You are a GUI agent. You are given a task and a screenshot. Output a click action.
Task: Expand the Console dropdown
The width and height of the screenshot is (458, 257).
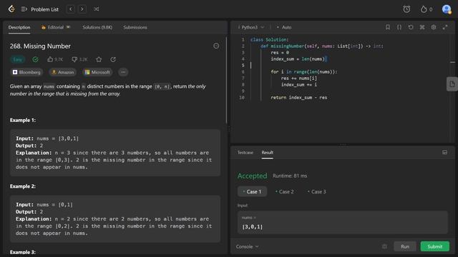pos(247,246)
